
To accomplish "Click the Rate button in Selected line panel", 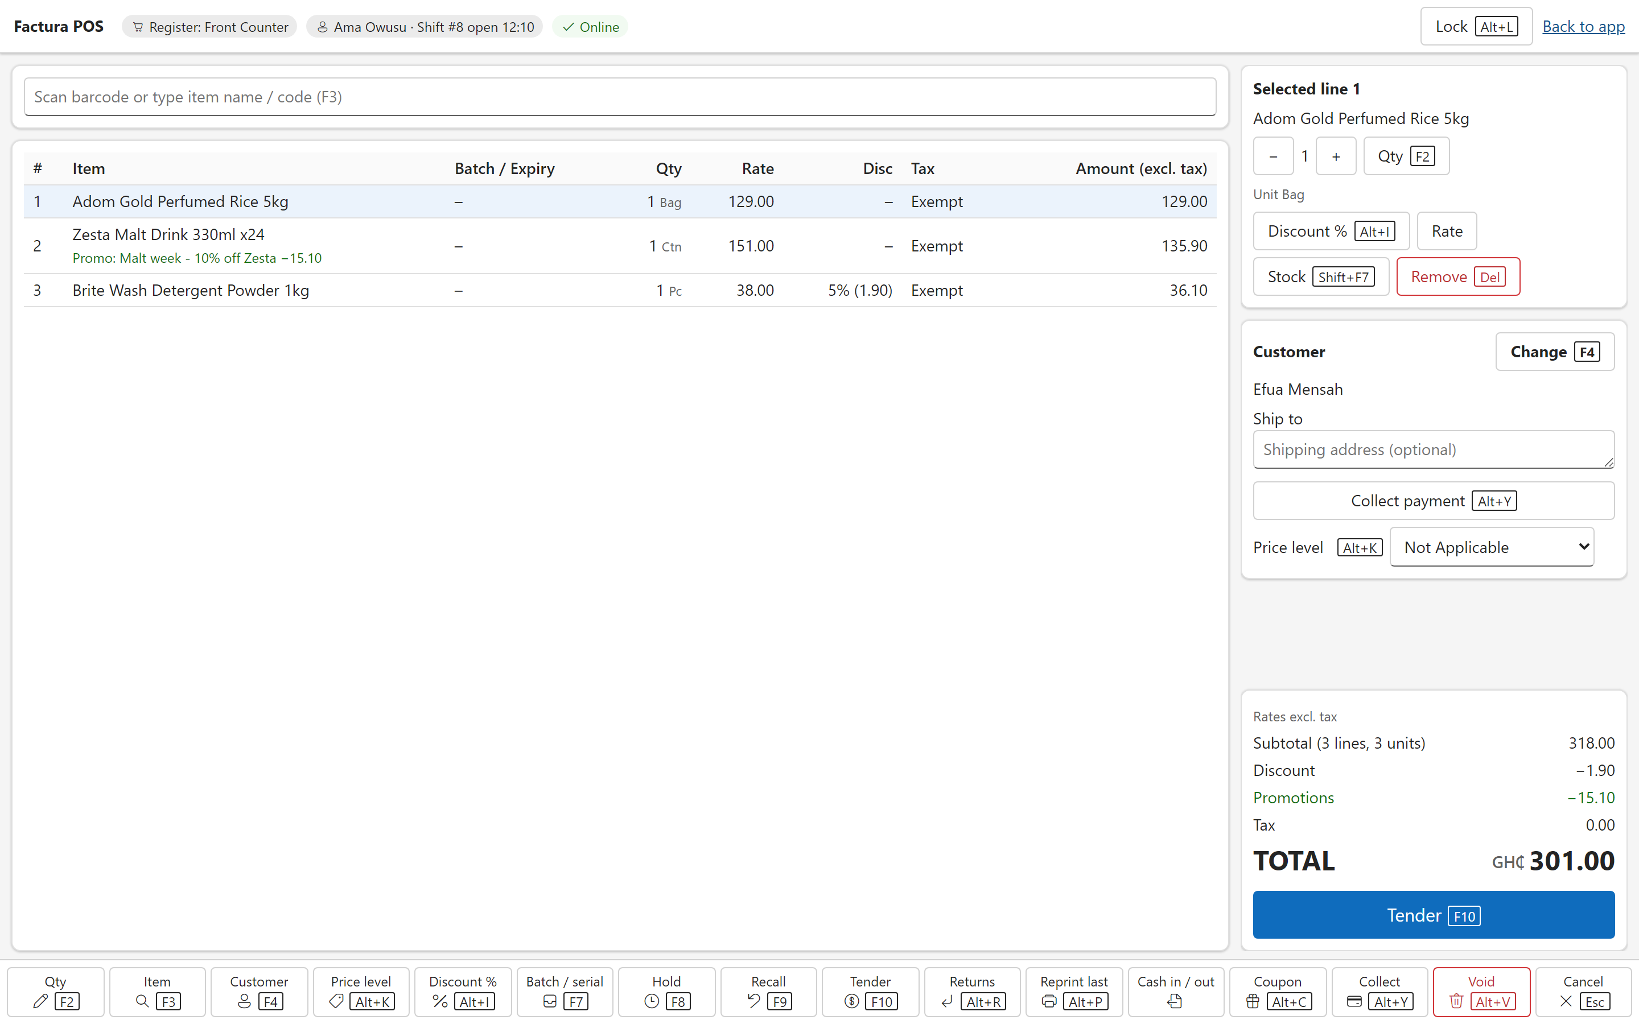I will 1447,231.
